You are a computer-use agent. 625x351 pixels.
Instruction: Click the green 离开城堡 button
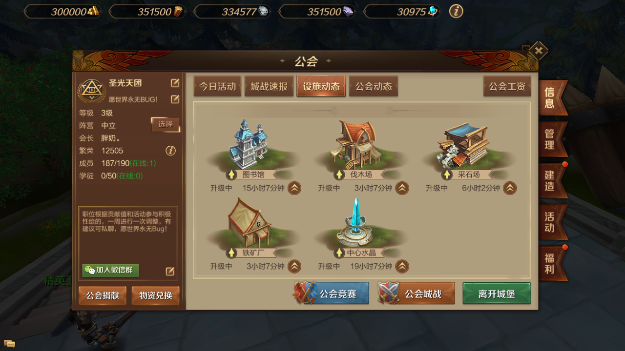tap(497, 294)
